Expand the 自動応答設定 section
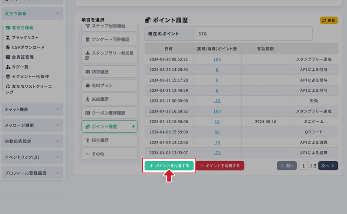The height and width of the screenshot is (214, 347). (x=58, y=141)
